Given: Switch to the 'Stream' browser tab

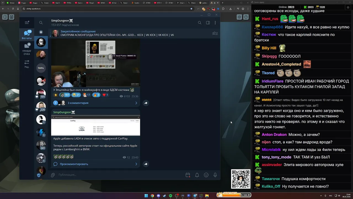Looking at the screenshot, I should pos(10,3).
